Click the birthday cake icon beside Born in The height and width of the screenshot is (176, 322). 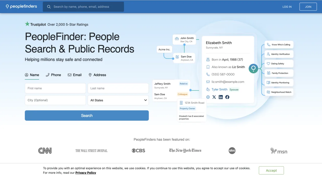pos(208,60)
